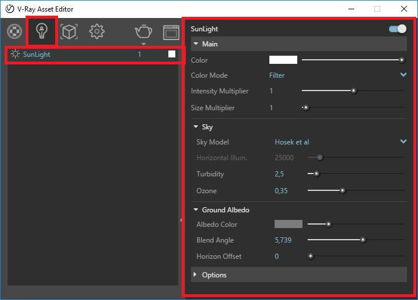Collapse the Ground Albedo section

tap(196, 209)
